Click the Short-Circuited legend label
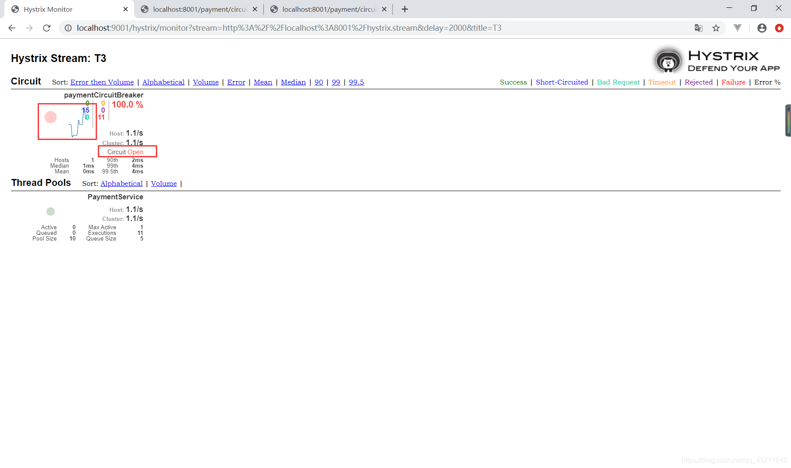This screenshot has height=468, width=791. tap(562, 82)
